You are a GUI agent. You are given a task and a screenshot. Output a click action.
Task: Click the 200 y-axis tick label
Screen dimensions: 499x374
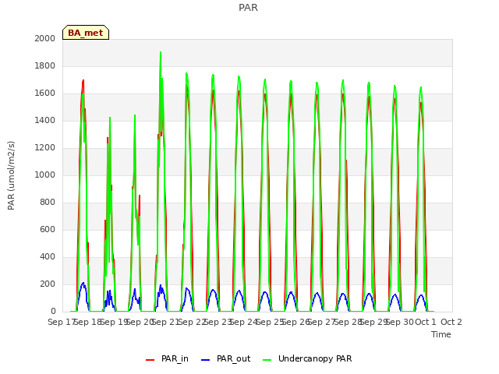coord(48,284)
